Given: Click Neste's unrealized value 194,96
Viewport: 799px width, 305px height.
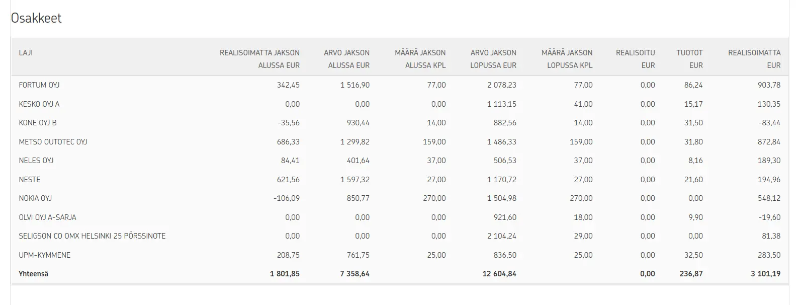Looking at the screenshot, I should click(x=769, y=180).
